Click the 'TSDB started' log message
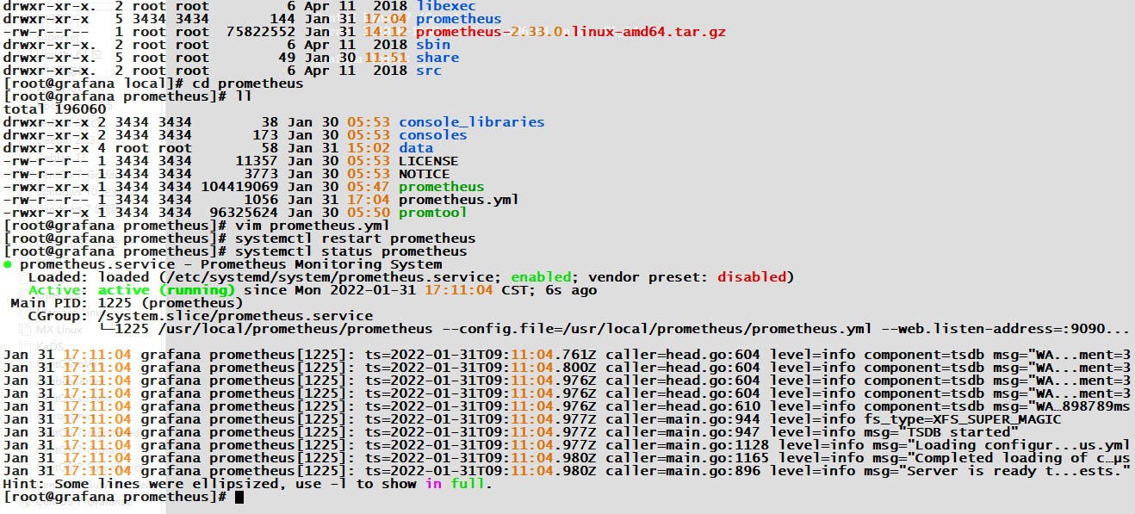 pos(963,432)
